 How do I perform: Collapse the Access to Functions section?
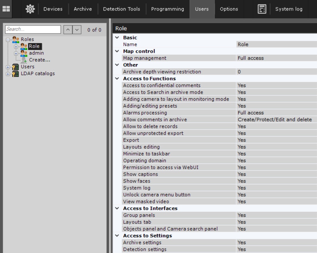tap(117, 79)
